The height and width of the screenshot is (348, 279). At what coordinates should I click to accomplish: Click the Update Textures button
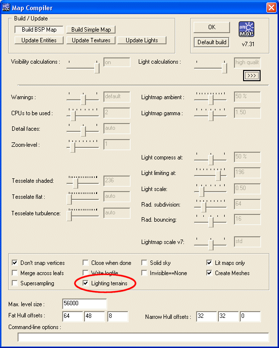(x=91, y=40)
